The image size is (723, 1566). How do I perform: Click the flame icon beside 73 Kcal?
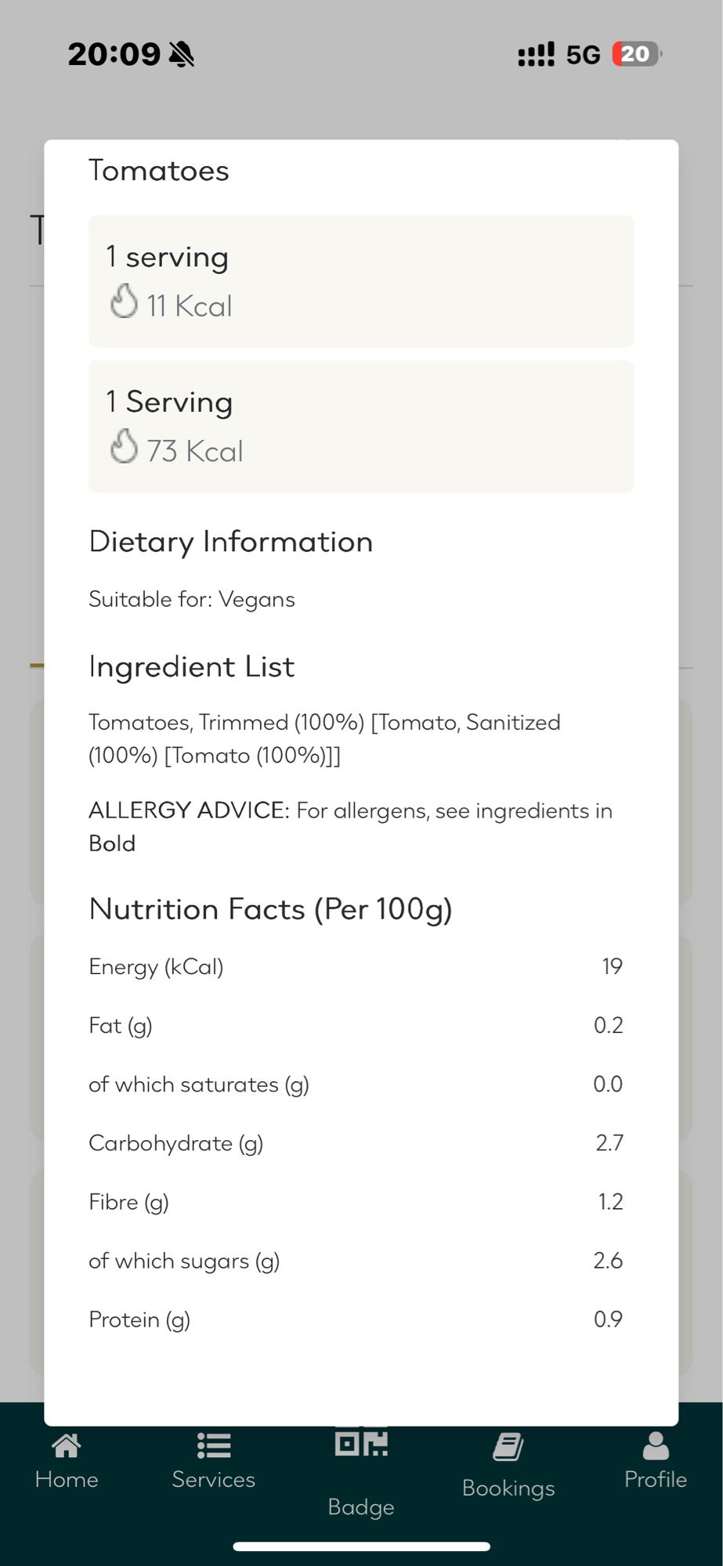coord(124,446)
